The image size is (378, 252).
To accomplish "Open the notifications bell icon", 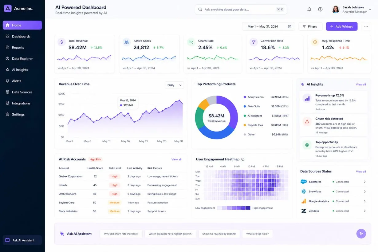I will tap(309, 10).
